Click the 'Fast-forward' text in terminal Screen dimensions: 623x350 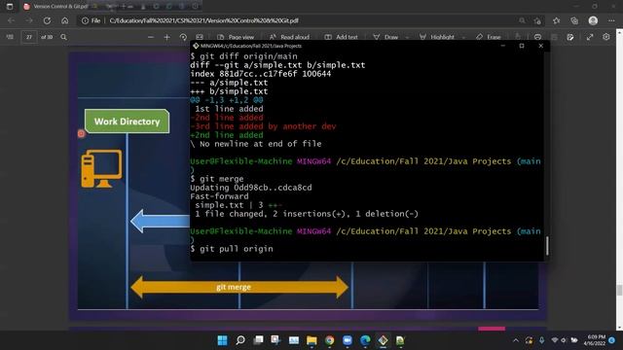tap(219, 196)
